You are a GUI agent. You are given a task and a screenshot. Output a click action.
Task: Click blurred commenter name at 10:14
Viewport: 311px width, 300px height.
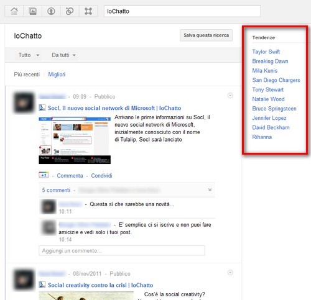click(85, 225)
